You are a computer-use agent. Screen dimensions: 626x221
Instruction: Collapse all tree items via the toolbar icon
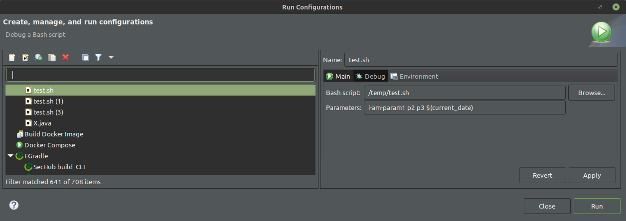pyautogui.click(x=85, y=57)
